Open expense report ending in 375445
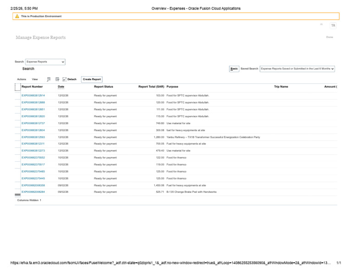Viewport: 352px width, 272px height. pos(33,179)
